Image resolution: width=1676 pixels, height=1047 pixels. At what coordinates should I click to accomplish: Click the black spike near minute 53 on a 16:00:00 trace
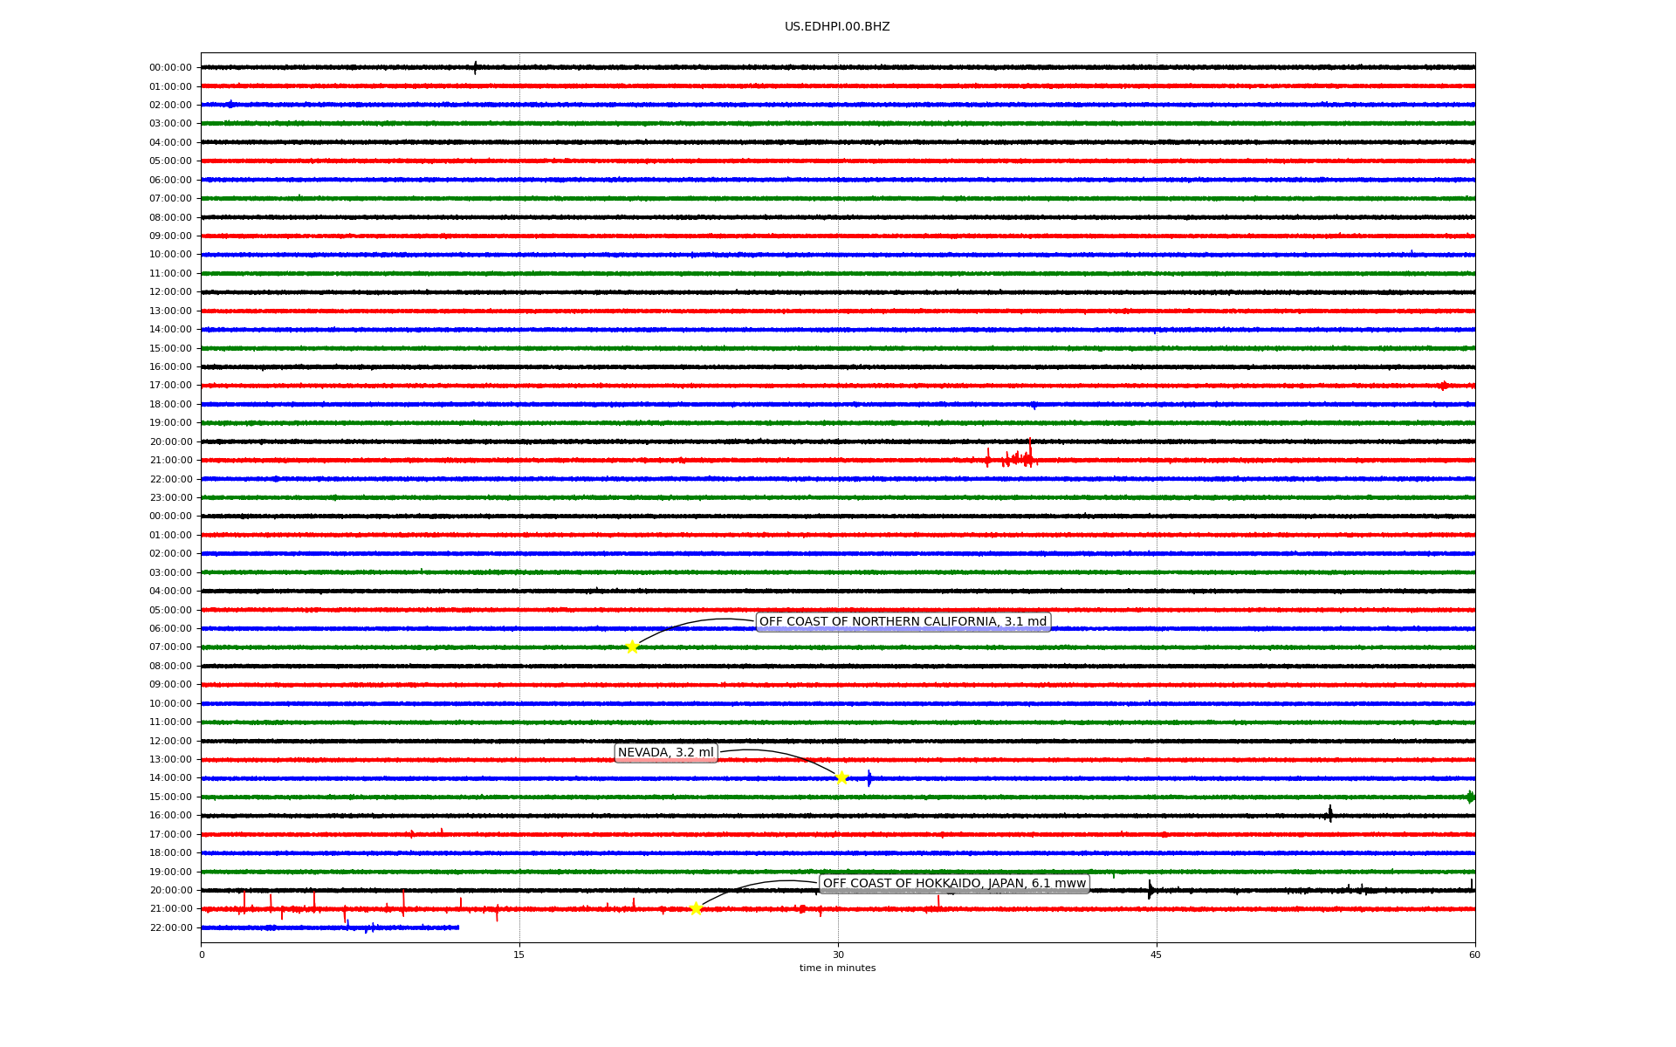1329,814
